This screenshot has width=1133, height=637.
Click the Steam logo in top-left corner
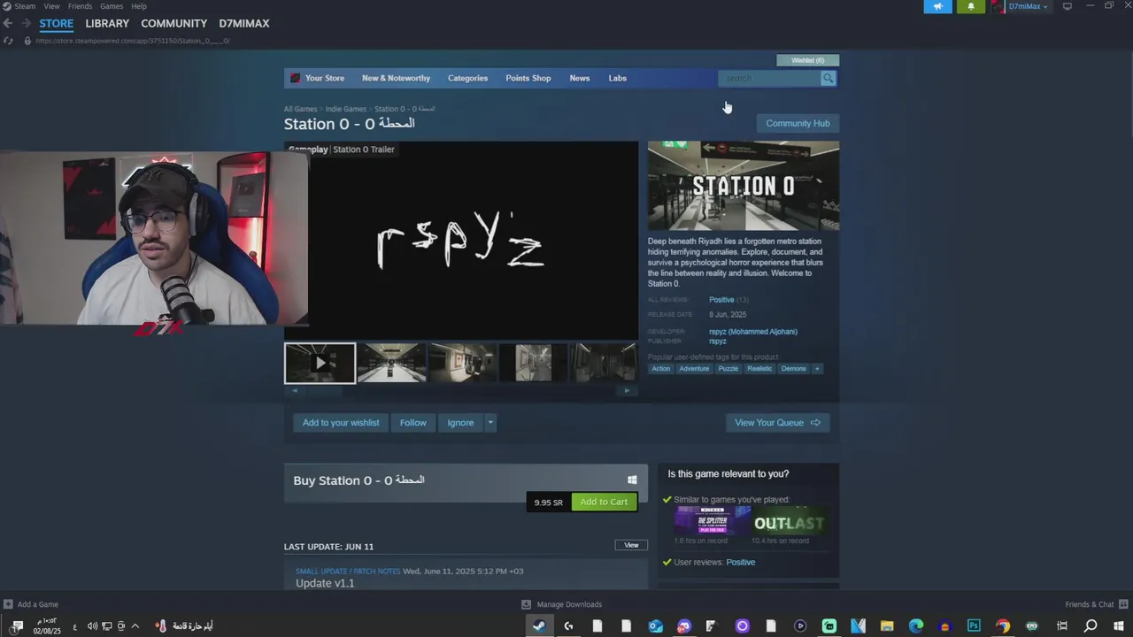pos(6,6)
